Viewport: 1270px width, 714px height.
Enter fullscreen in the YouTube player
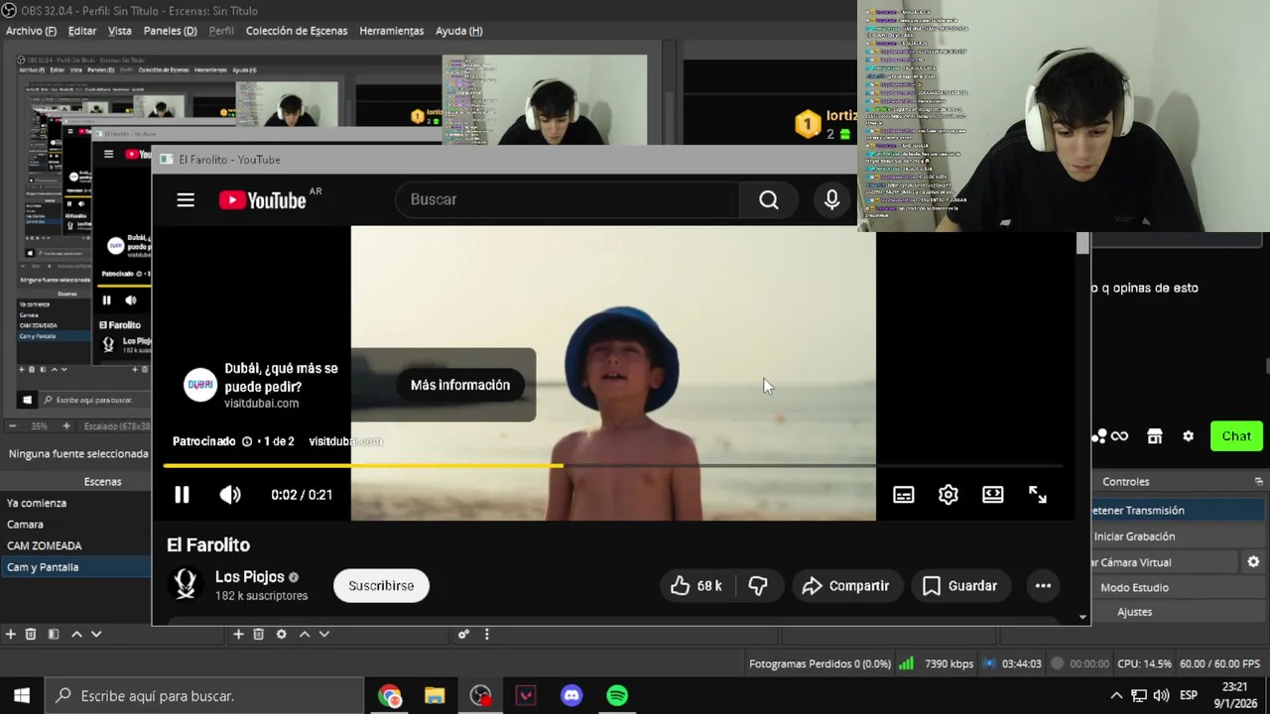(1038, 494)
